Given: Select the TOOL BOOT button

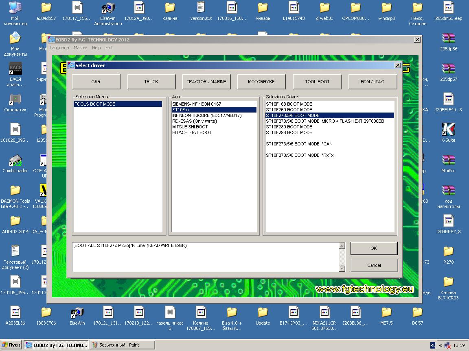Looking at the screenshot, I should (x=318, y=82).
